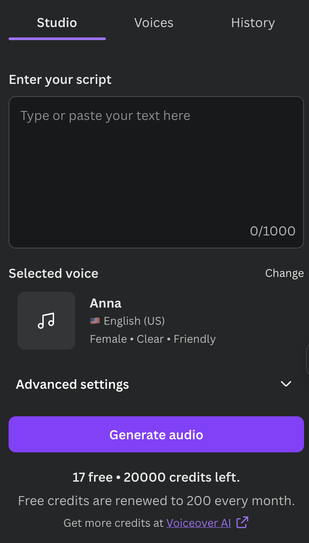Click into the script text box
The width and height of the screenshot is (309, 543).
156,171
